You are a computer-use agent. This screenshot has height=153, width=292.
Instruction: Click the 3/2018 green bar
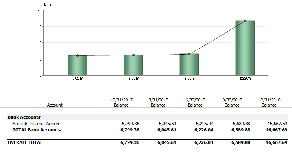pos(78,65)
